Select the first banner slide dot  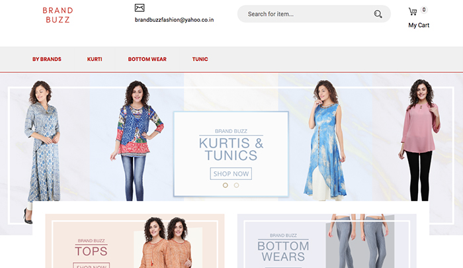pyautogui.click(x=226, y=185)
